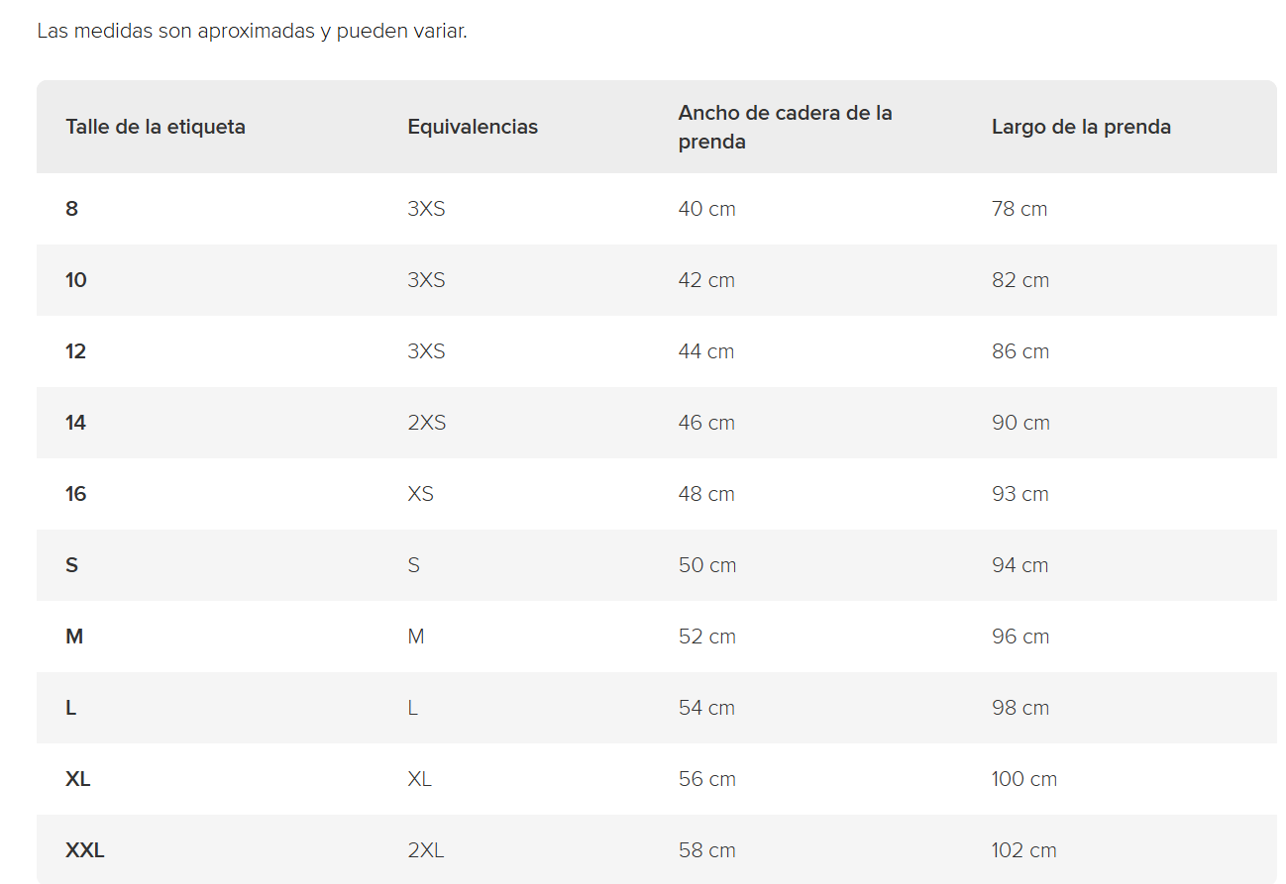Click the 2XS equivalence for size 14
The width and height of the screenshot is (1286, 884).
point(427,423)
